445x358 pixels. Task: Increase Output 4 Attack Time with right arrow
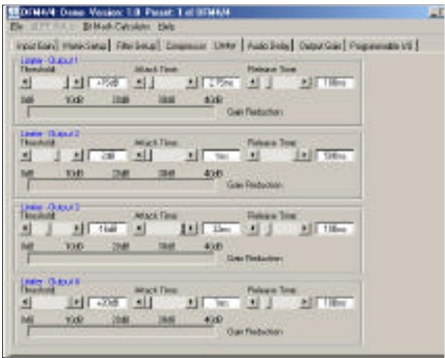[x=192, y=302]
